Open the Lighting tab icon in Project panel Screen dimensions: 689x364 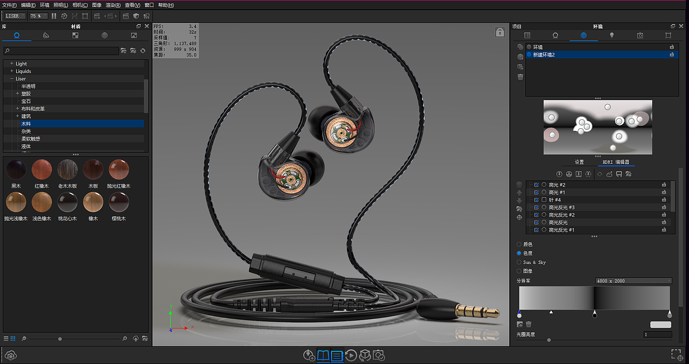click(611, 36)
